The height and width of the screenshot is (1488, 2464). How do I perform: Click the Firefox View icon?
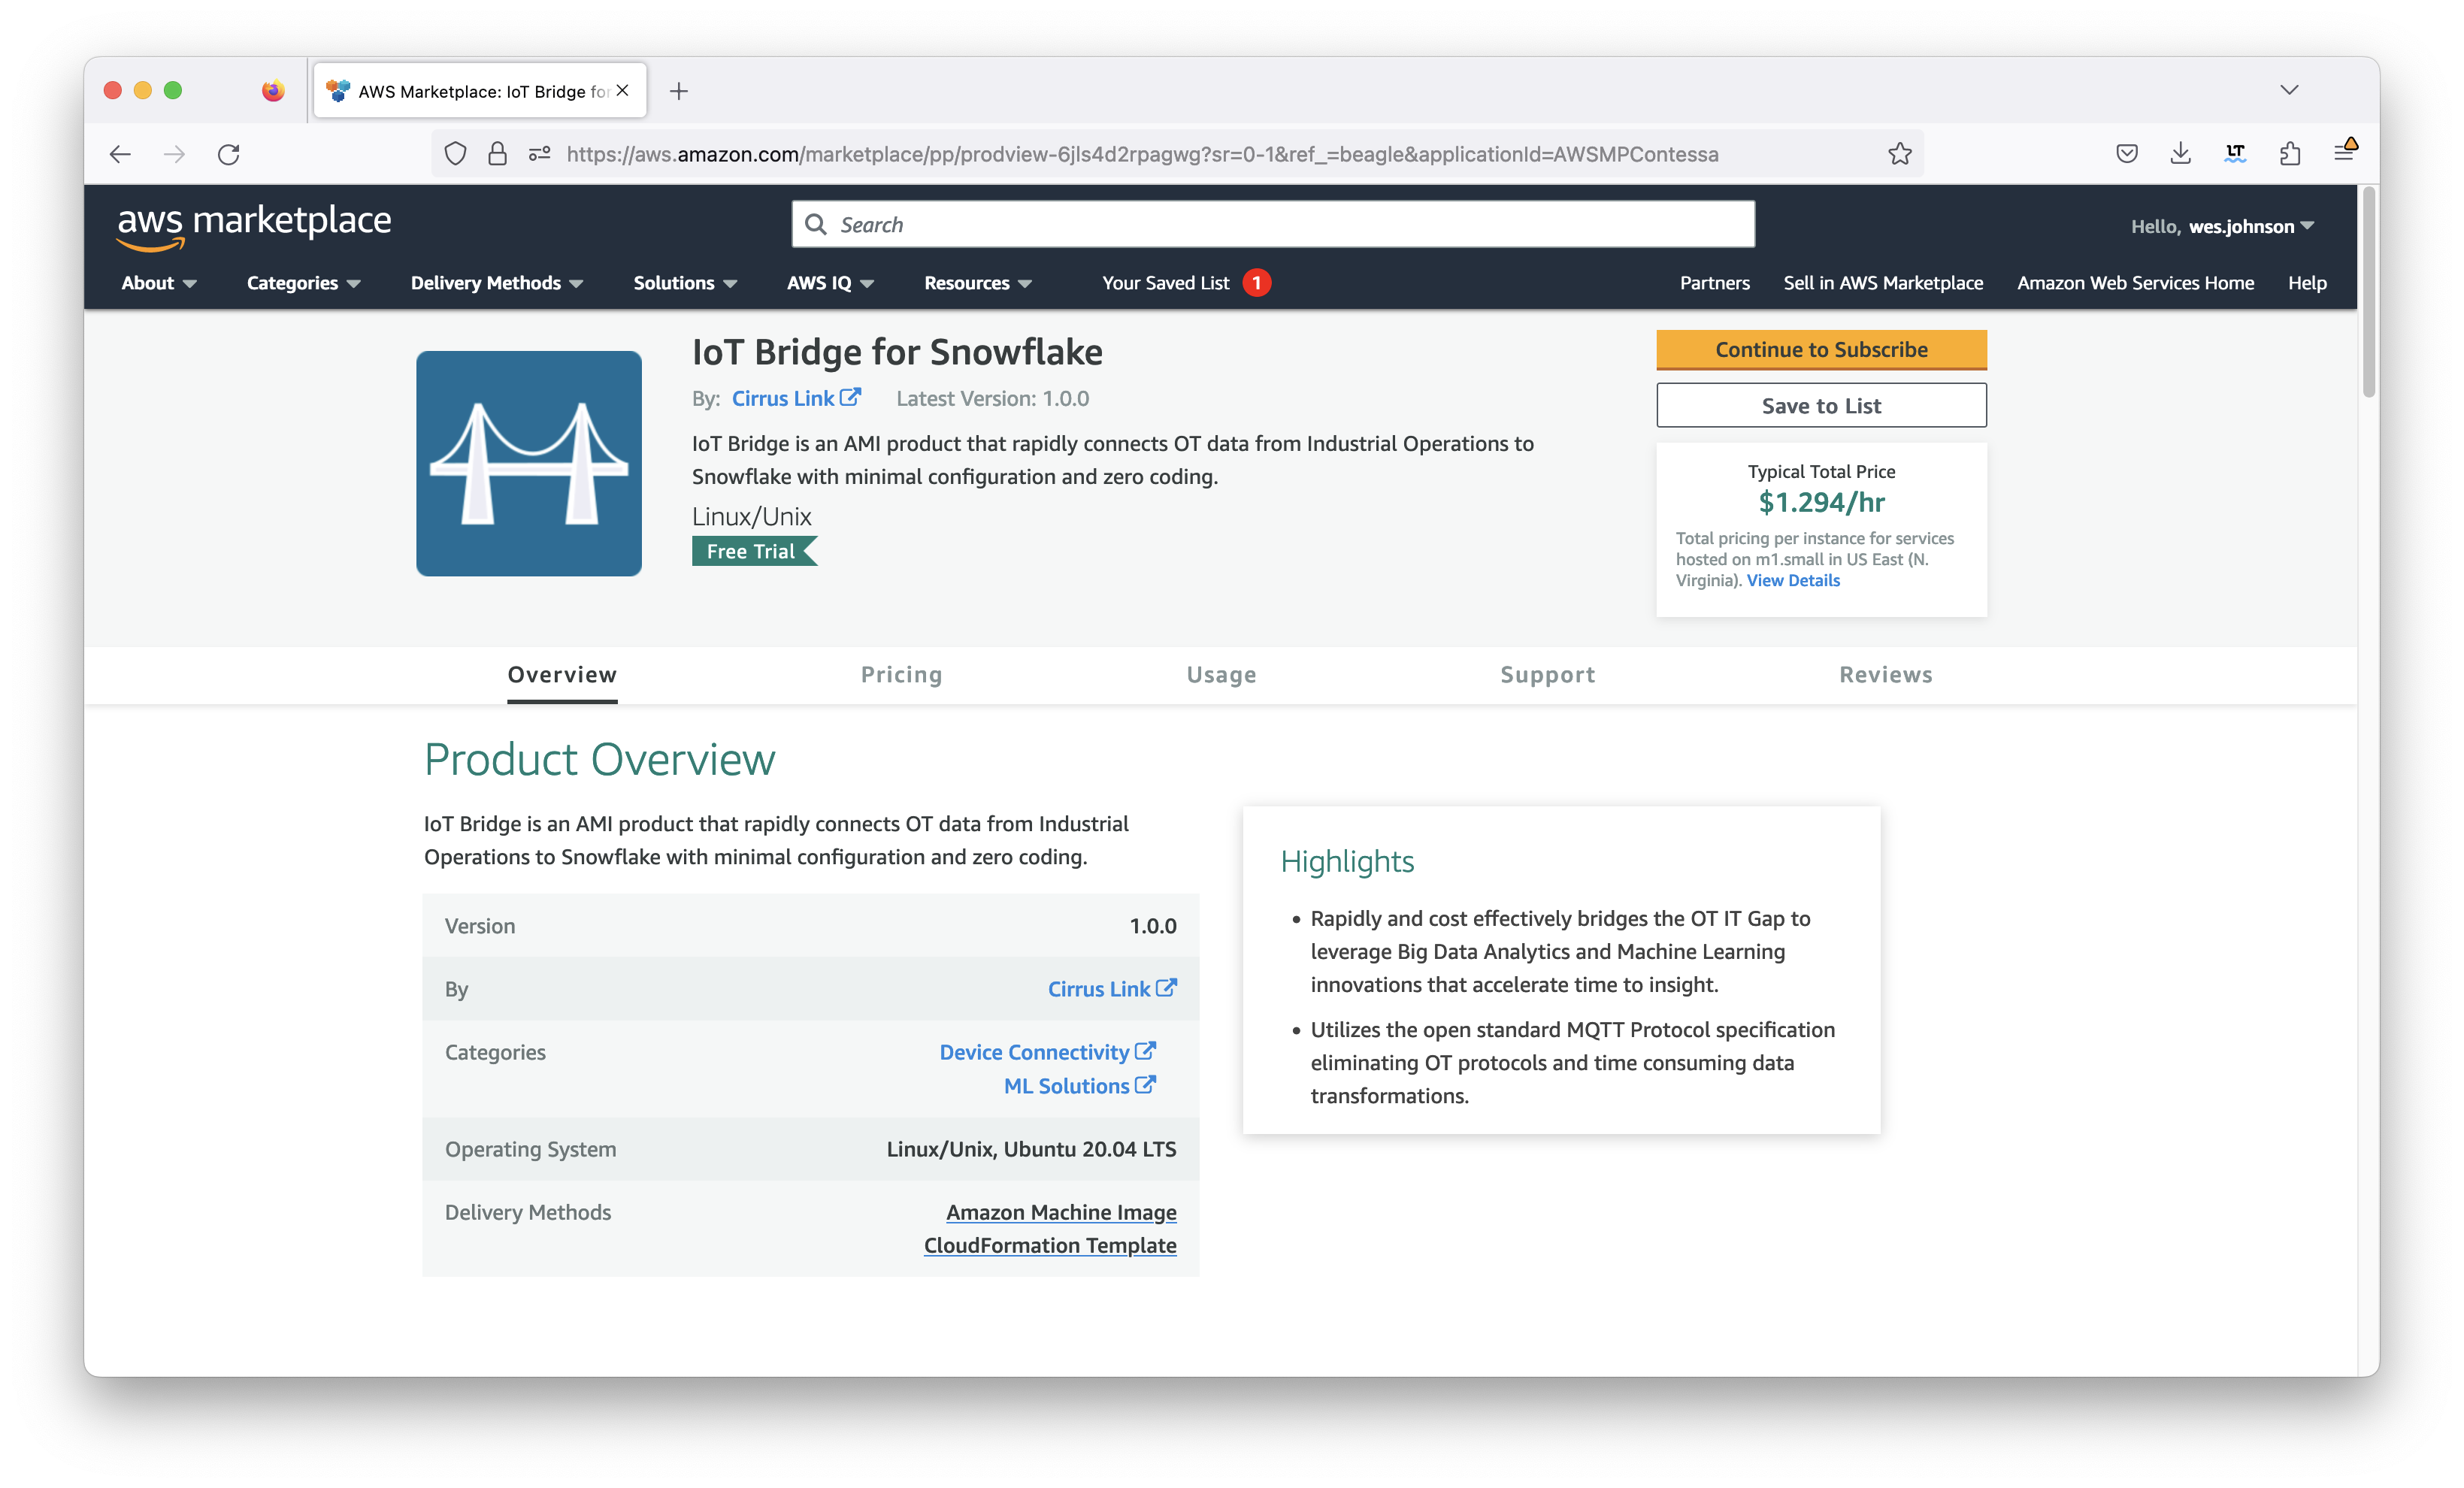pos(273,91)
